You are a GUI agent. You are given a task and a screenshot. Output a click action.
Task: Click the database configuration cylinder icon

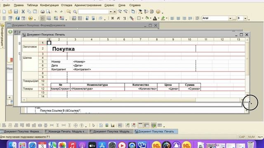tap(17, 18)
